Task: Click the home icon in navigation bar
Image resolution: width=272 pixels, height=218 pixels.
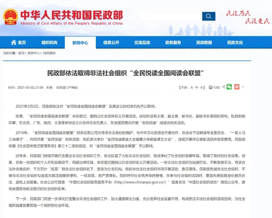Action: (14, 42)
